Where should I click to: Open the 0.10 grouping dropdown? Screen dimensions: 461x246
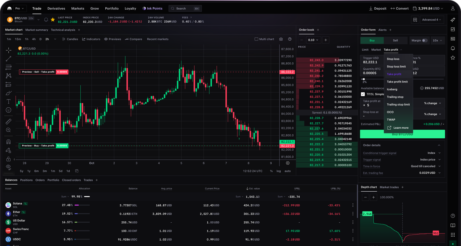pyautogui.click(x=313, y=40)
